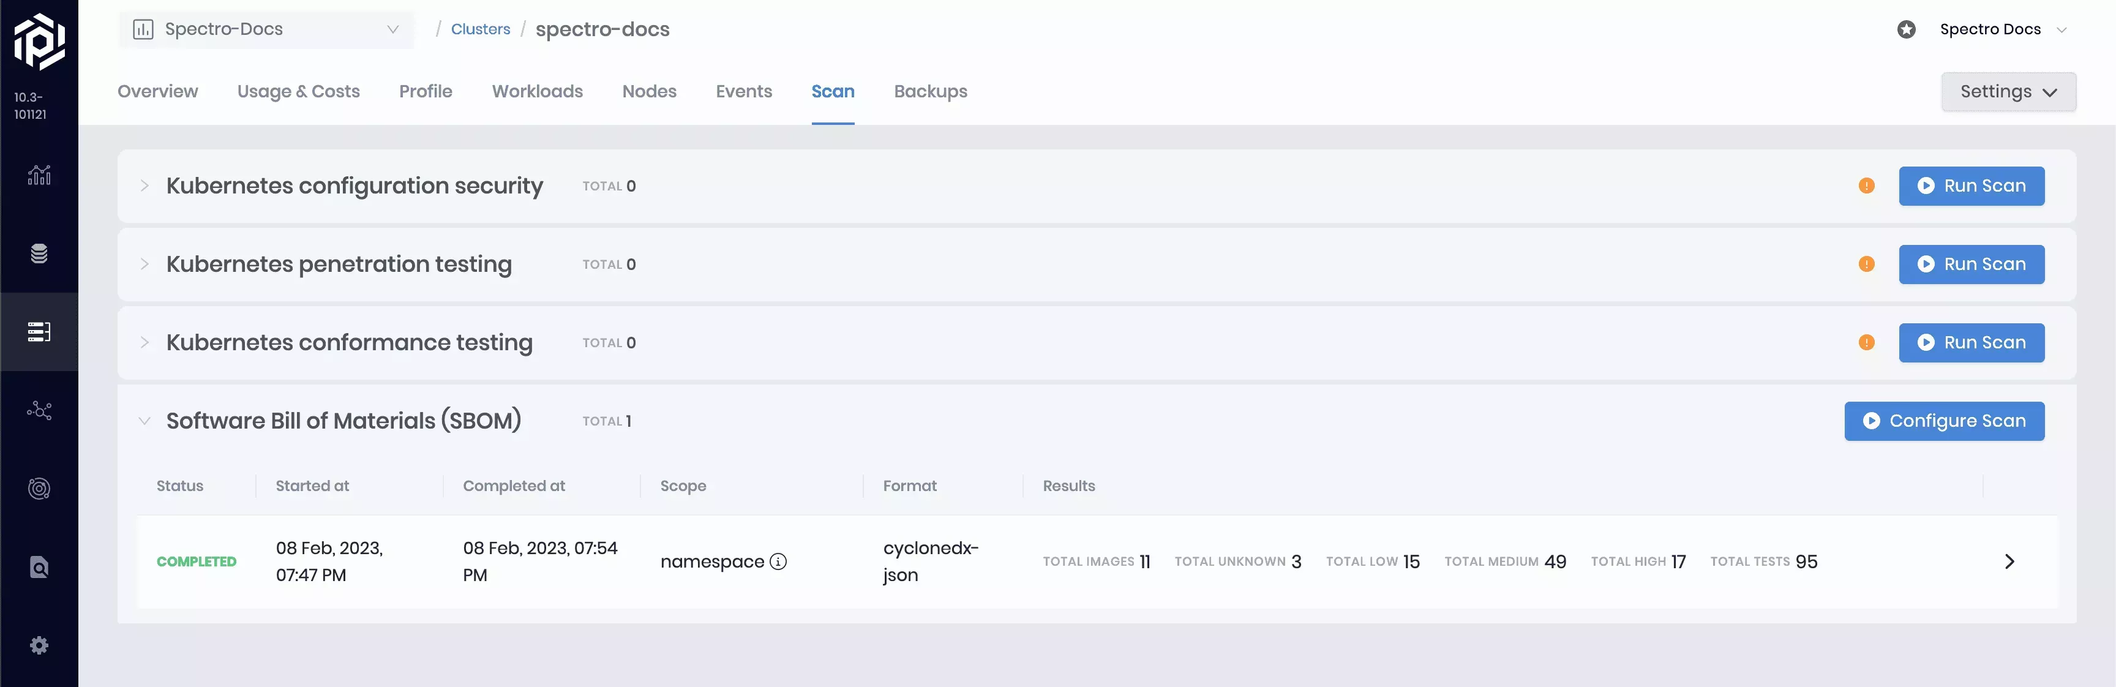
Task: Select the clusters icon in the sidebar
Action: point(39,331)
